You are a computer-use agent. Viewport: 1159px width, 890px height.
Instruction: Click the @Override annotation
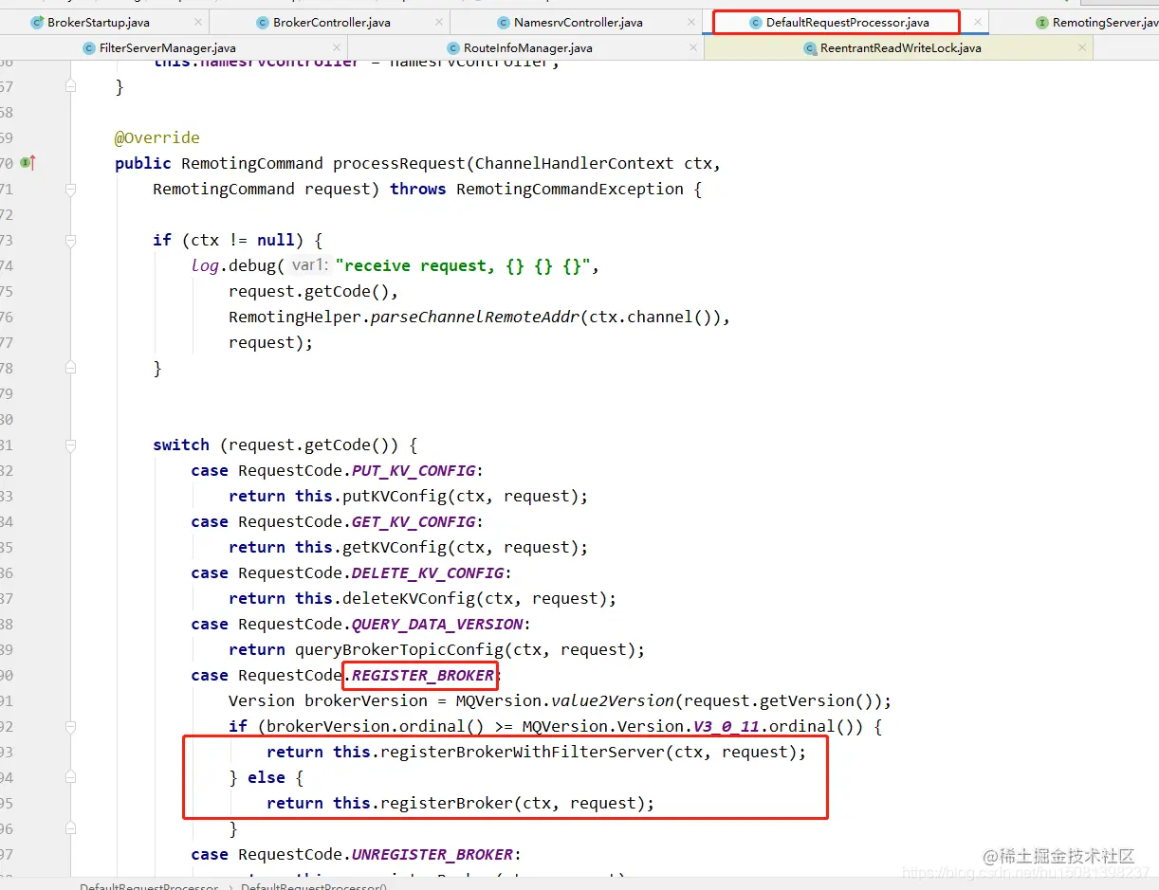[x=157, y=137]
